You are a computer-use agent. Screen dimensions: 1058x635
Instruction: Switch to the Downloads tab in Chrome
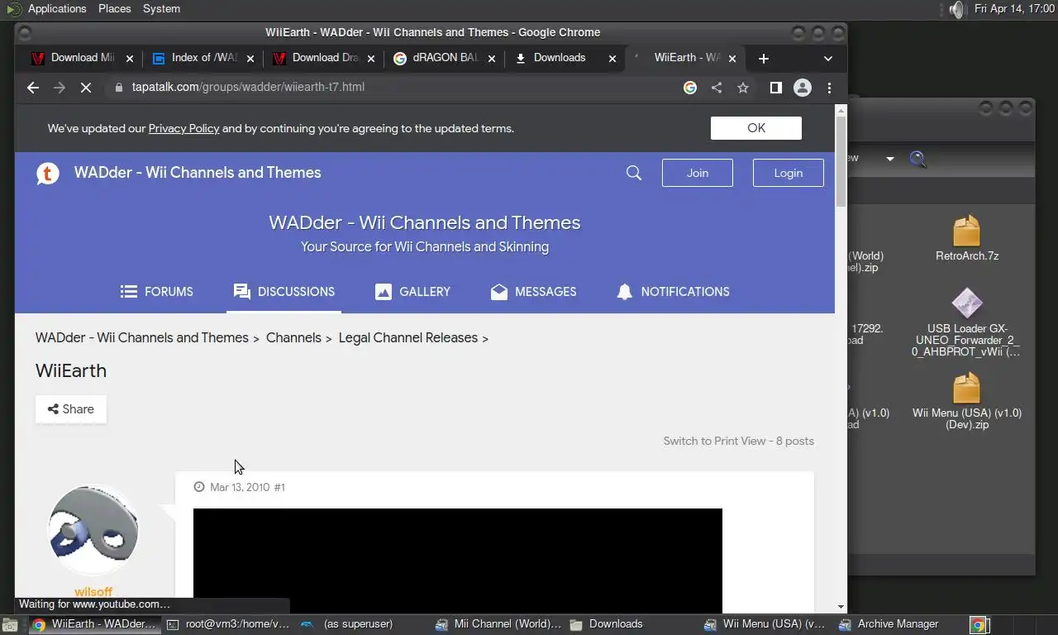tap(558, 58)
